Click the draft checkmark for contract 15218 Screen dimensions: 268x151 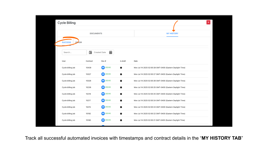coord(121,94)
